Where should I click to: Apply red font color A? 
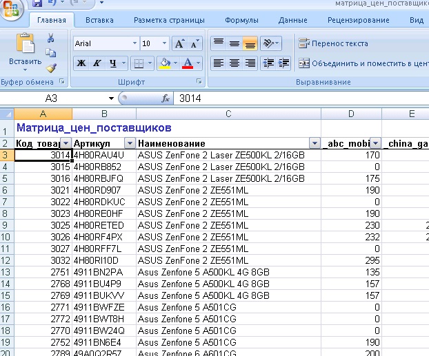(x=188, y=63)
